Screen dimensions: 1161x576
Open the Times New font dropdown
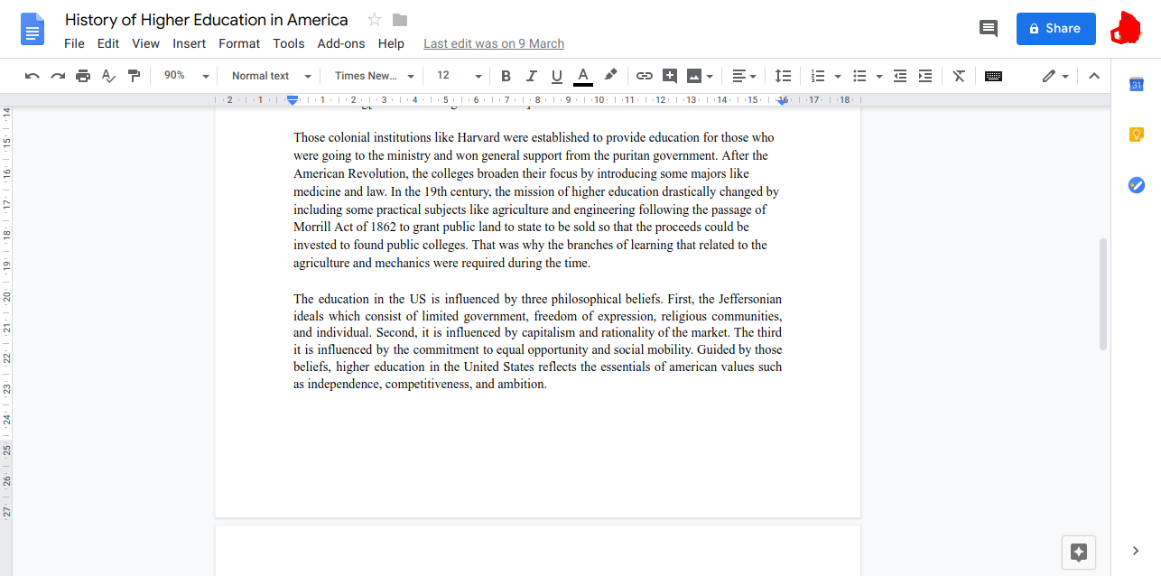tap(375, 76)
